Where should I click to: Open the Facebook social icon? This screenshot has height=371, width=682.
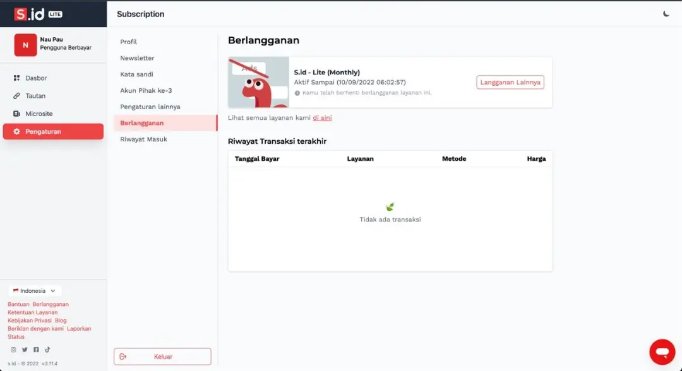click(x=36, y=350)
